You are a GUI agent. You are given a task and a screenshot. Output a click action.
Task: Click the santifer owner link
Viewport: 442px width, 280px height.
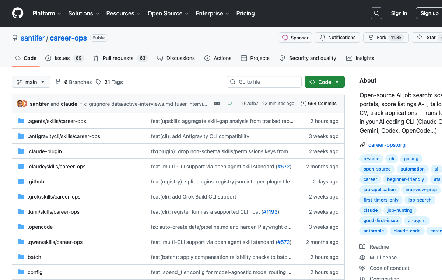click(x=33, y=38)
